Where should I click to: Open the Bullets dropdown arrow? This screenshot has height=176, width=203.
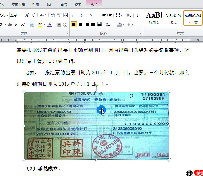click(78, 15)
